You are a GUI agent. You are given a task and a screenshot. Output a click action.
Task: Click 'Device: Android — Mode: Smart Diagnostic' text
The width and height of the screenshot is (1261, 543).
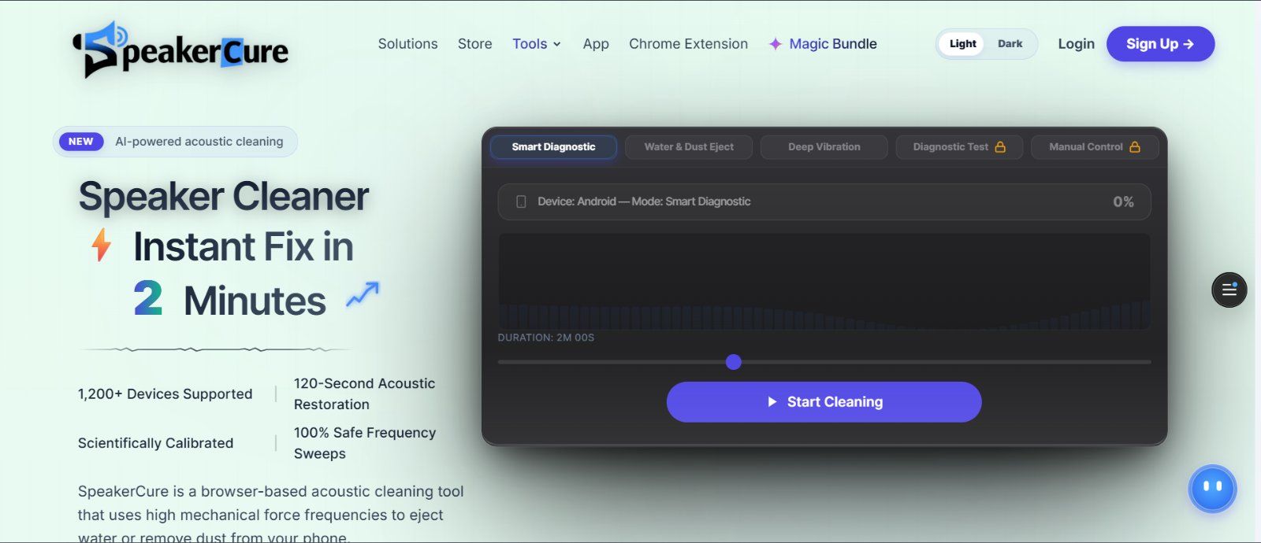[x=644, y=202]
